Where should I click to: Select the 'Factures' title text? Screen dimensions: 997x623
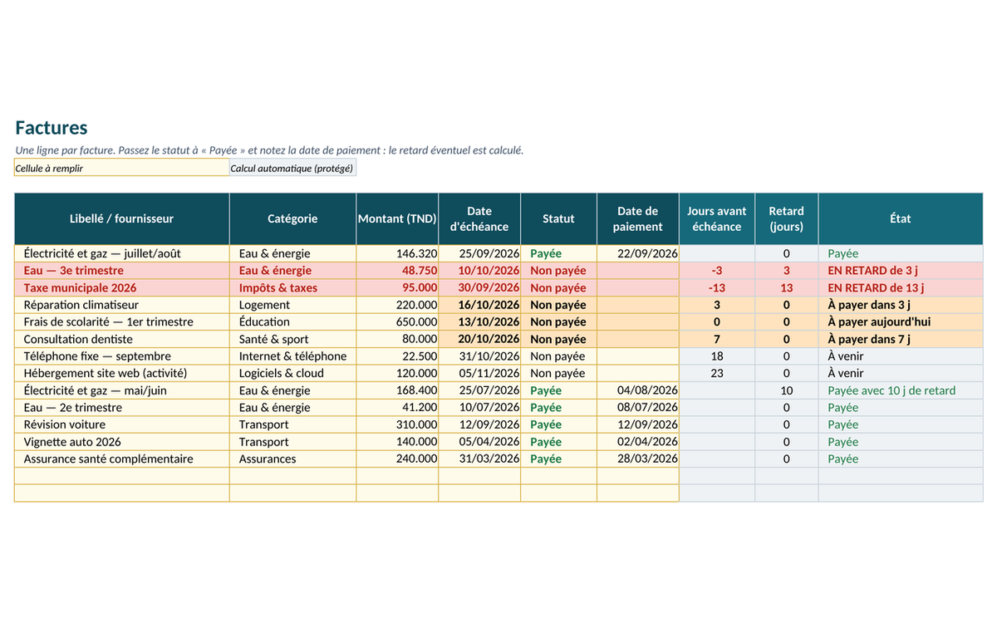pos(52,128)
